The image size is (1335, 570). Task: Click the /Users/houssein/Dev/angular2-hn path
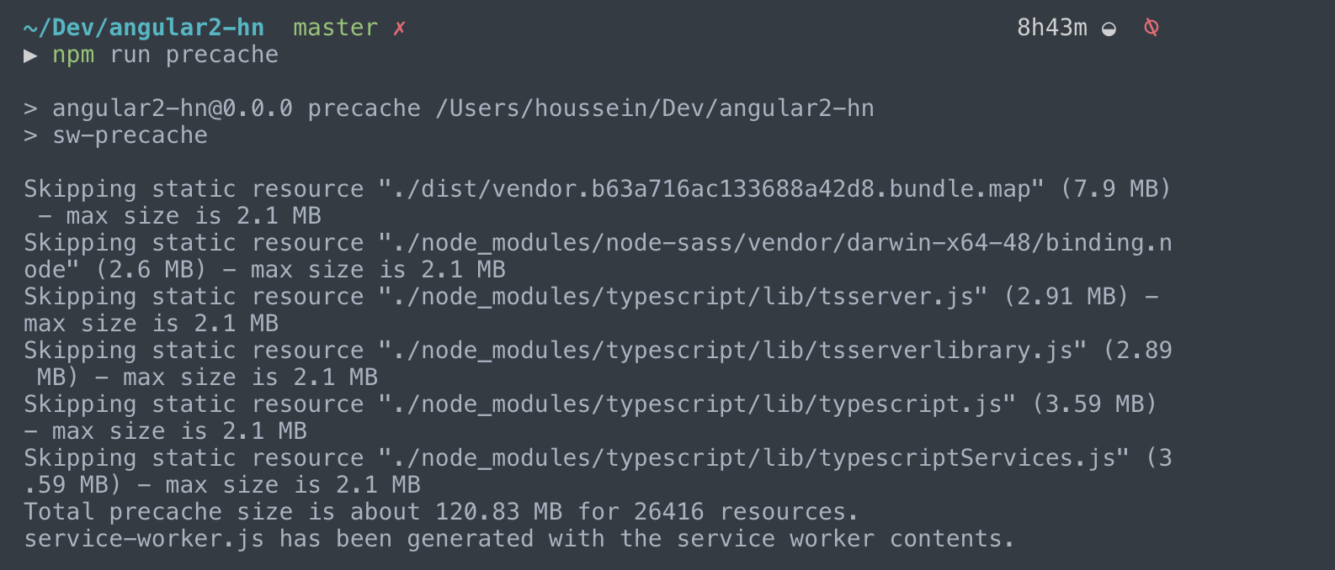[655, 108]
